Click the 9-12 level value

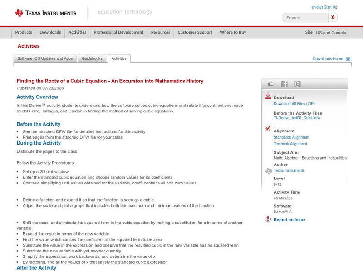(277, 184)
